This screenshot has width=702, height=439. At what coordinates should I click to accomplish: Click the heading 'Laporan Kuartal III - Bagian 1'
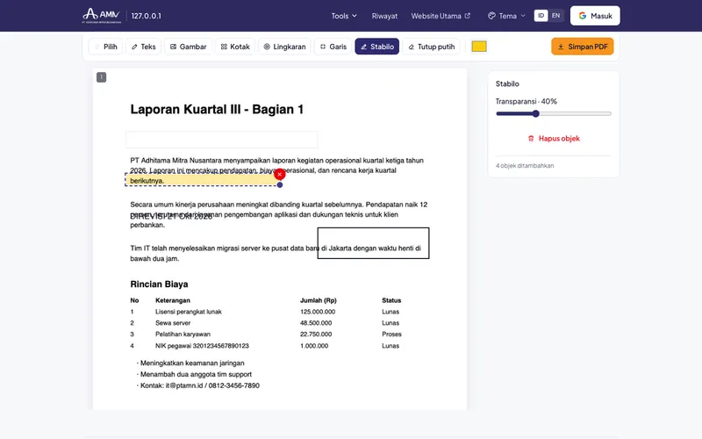[x=217, y=109]
